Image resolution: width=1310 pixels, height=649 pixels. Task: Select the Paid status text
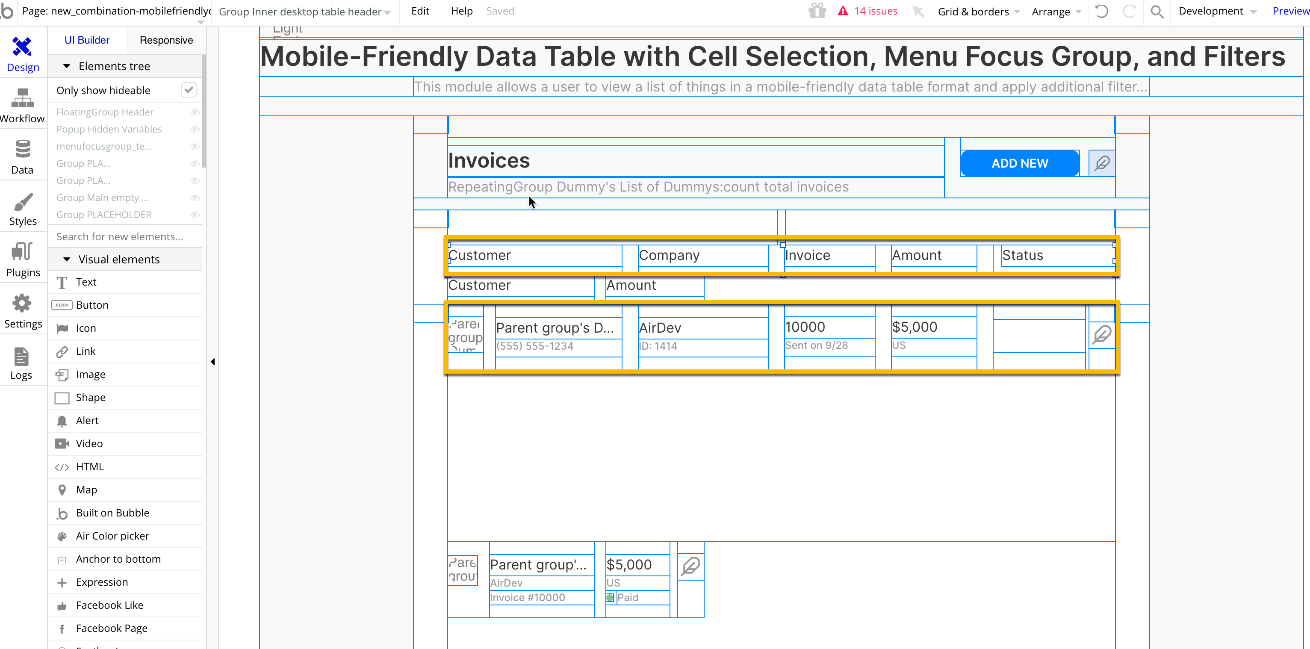tap(628, 598)
